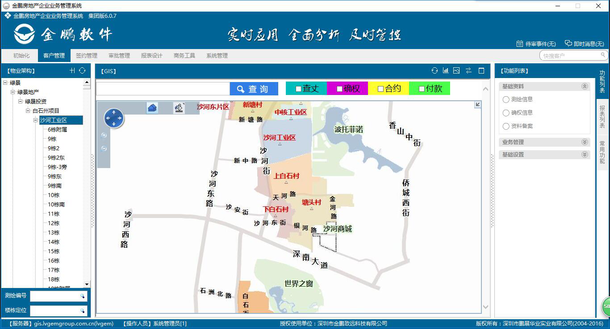Select the paint bucket fill tool on map
Viewport: 610px width, 329px height.
click(179, 108)
